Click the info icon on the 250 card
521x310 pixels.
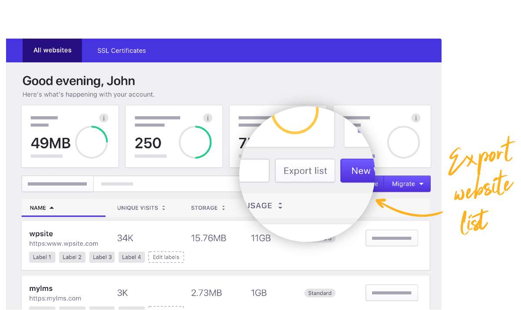(x=208, y=118)
